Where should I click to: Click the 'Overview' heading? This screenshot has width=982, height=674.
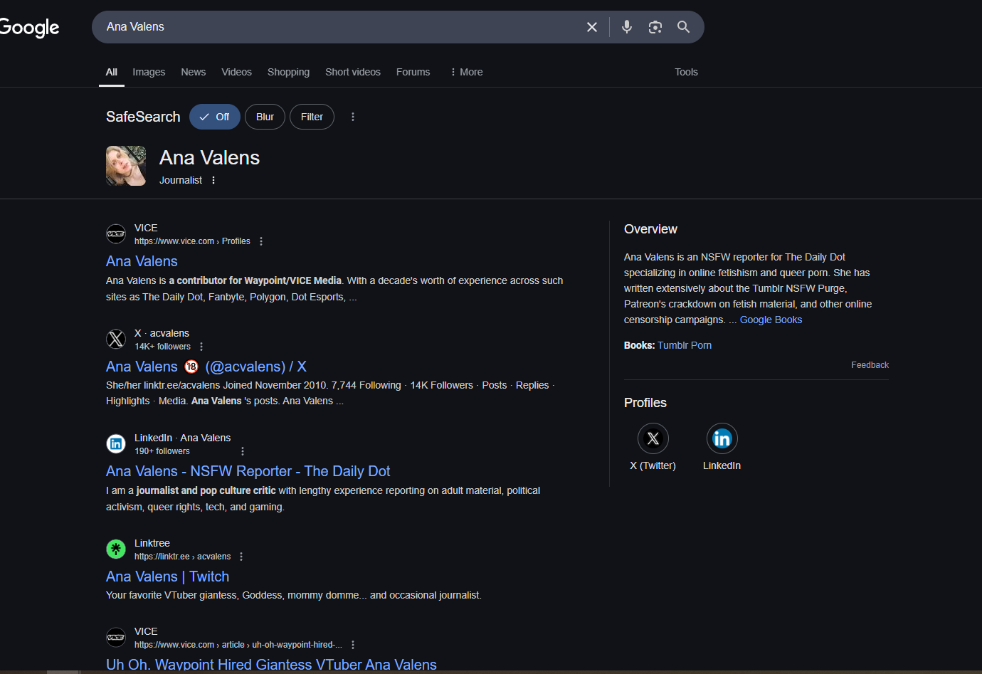(x=650, y=229)
